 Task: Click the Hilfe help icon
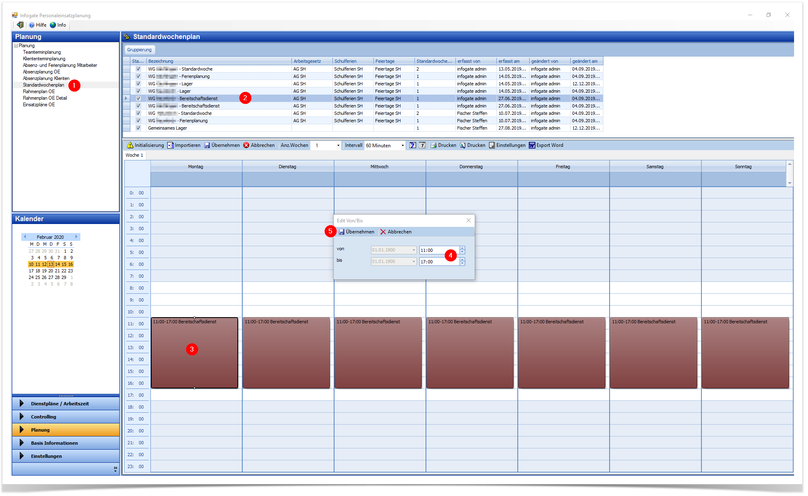pyautogui.click(x=32, y=25)
